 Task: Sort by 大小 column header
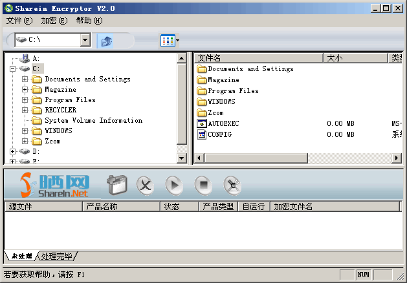pyautogui.click(x=355, y=58)
